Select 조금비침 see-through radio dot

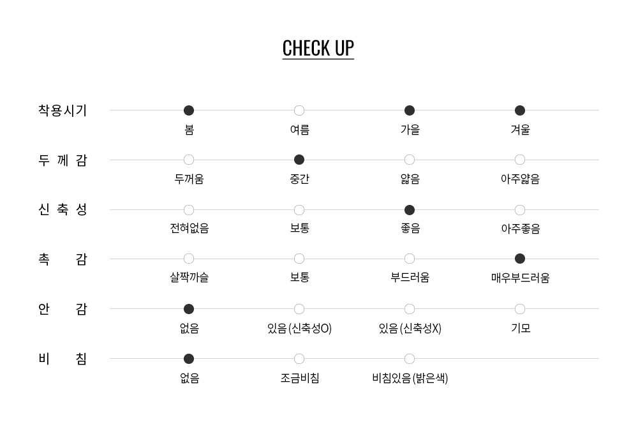(x=299, y=359)
